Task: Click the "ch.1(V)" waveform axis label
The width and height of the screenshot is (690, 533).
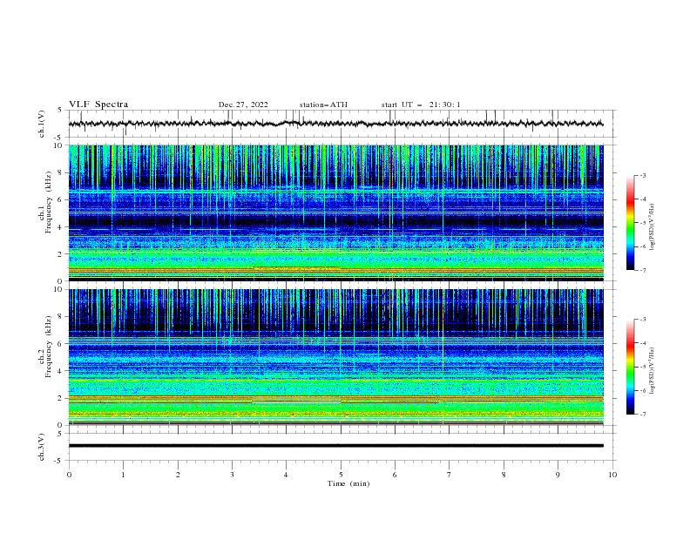Action: pos(42,124)
